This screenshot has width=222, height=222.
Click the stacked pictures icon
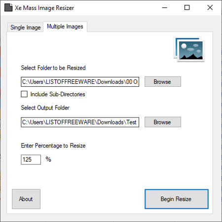click(x=189, y=49)
